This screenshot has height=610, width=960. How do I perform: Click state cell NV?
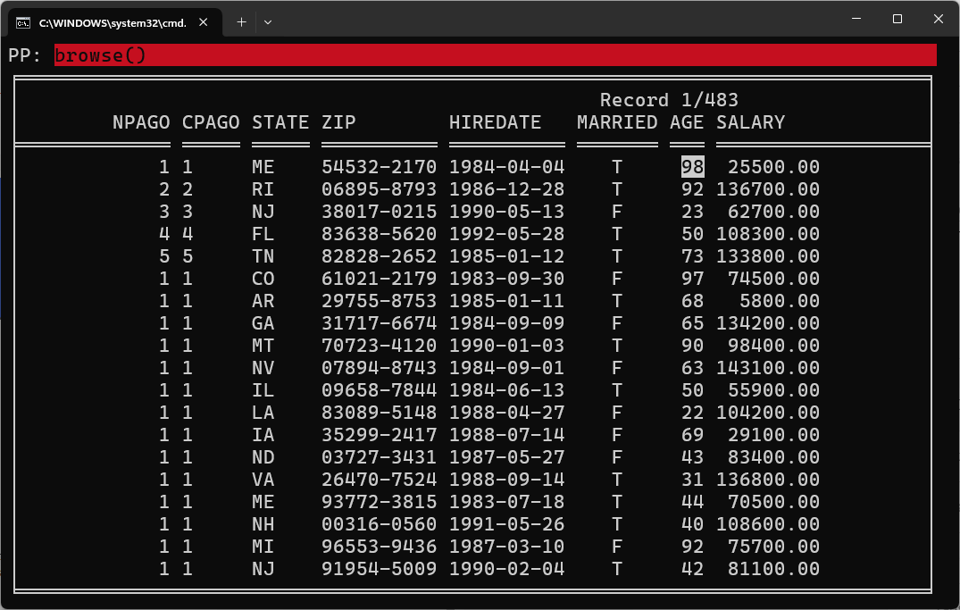263,368
